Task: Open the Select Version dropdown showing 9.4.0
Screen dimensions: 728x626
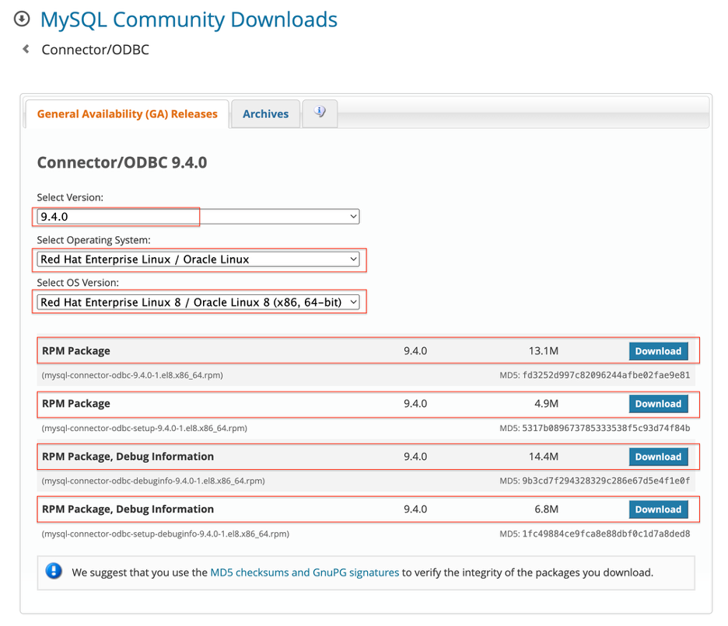Action: (x=198, y=217)
